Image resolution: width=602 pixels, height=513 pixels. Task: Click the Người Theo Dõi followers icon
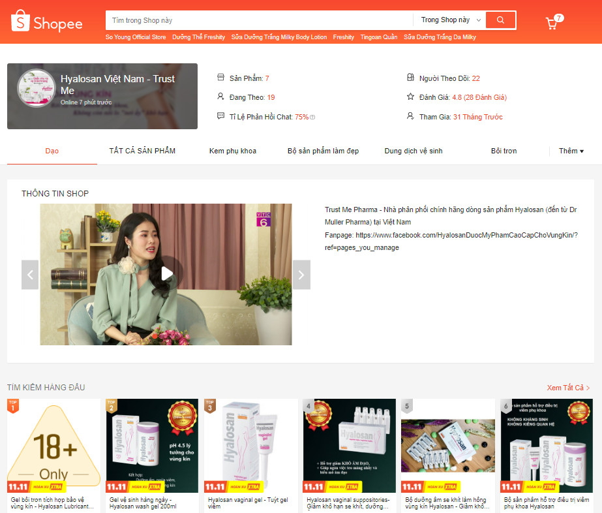410,78
